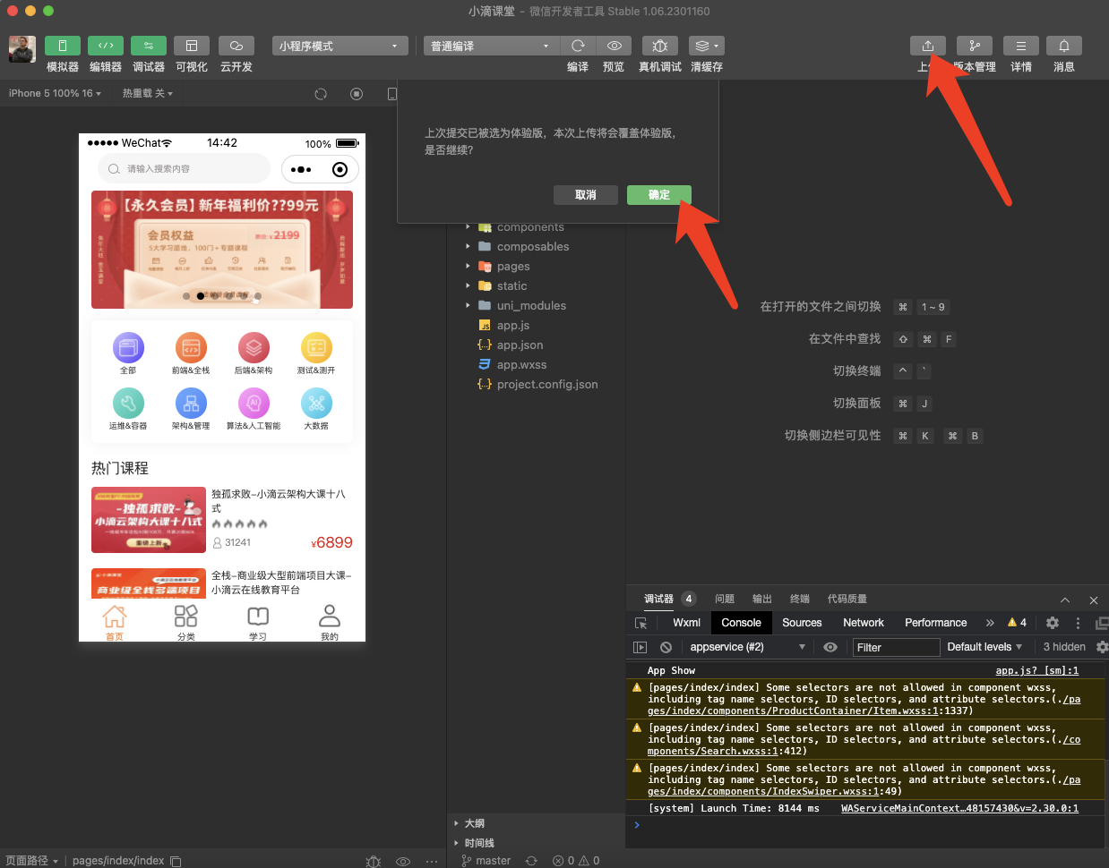
Task: Click the console Filter input field
Action: point(894,647)
